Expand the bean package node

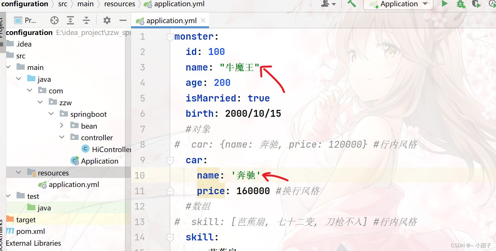pos(62,125)
